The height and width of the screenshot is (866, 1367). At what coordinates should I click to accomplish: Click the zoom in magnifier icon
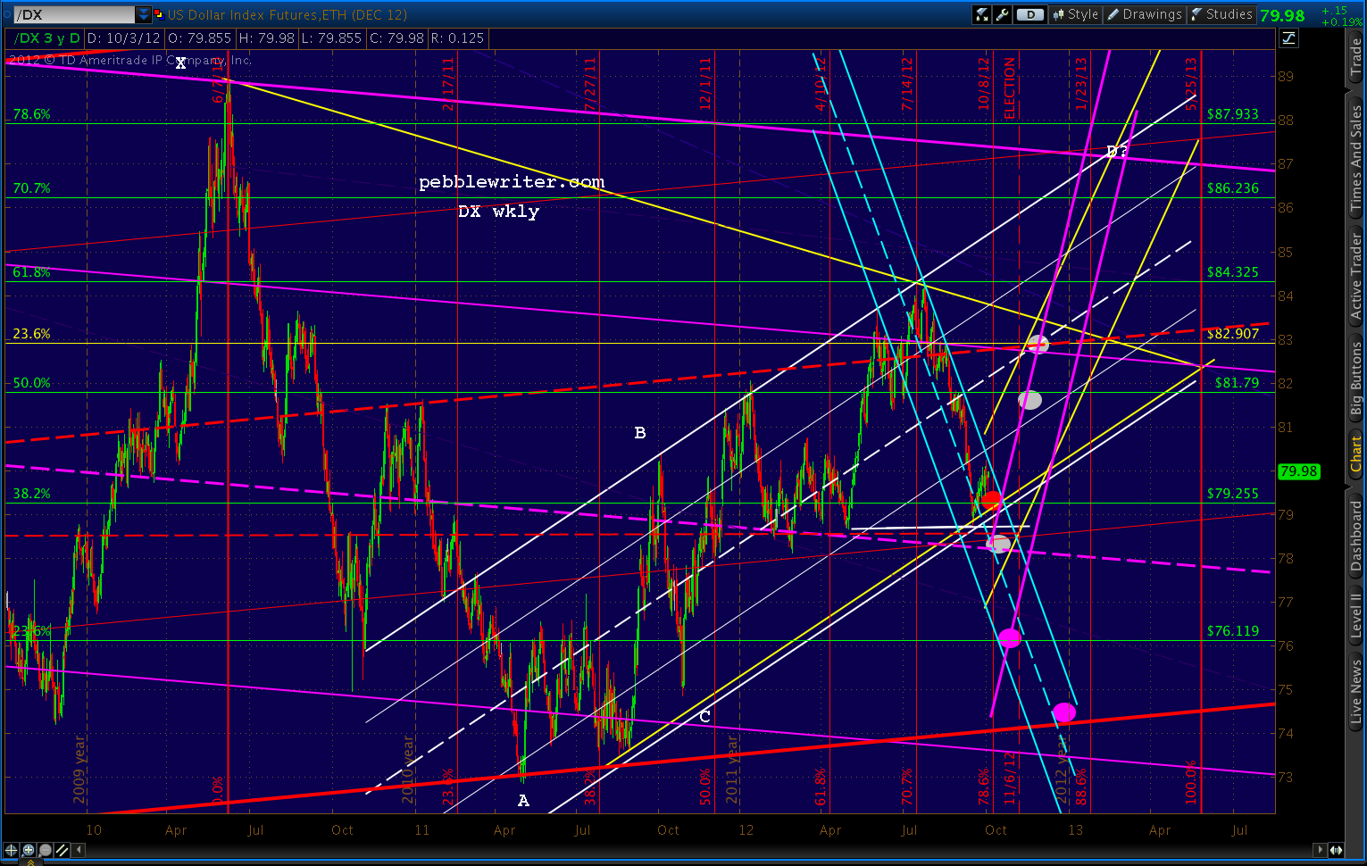point(29,850)
